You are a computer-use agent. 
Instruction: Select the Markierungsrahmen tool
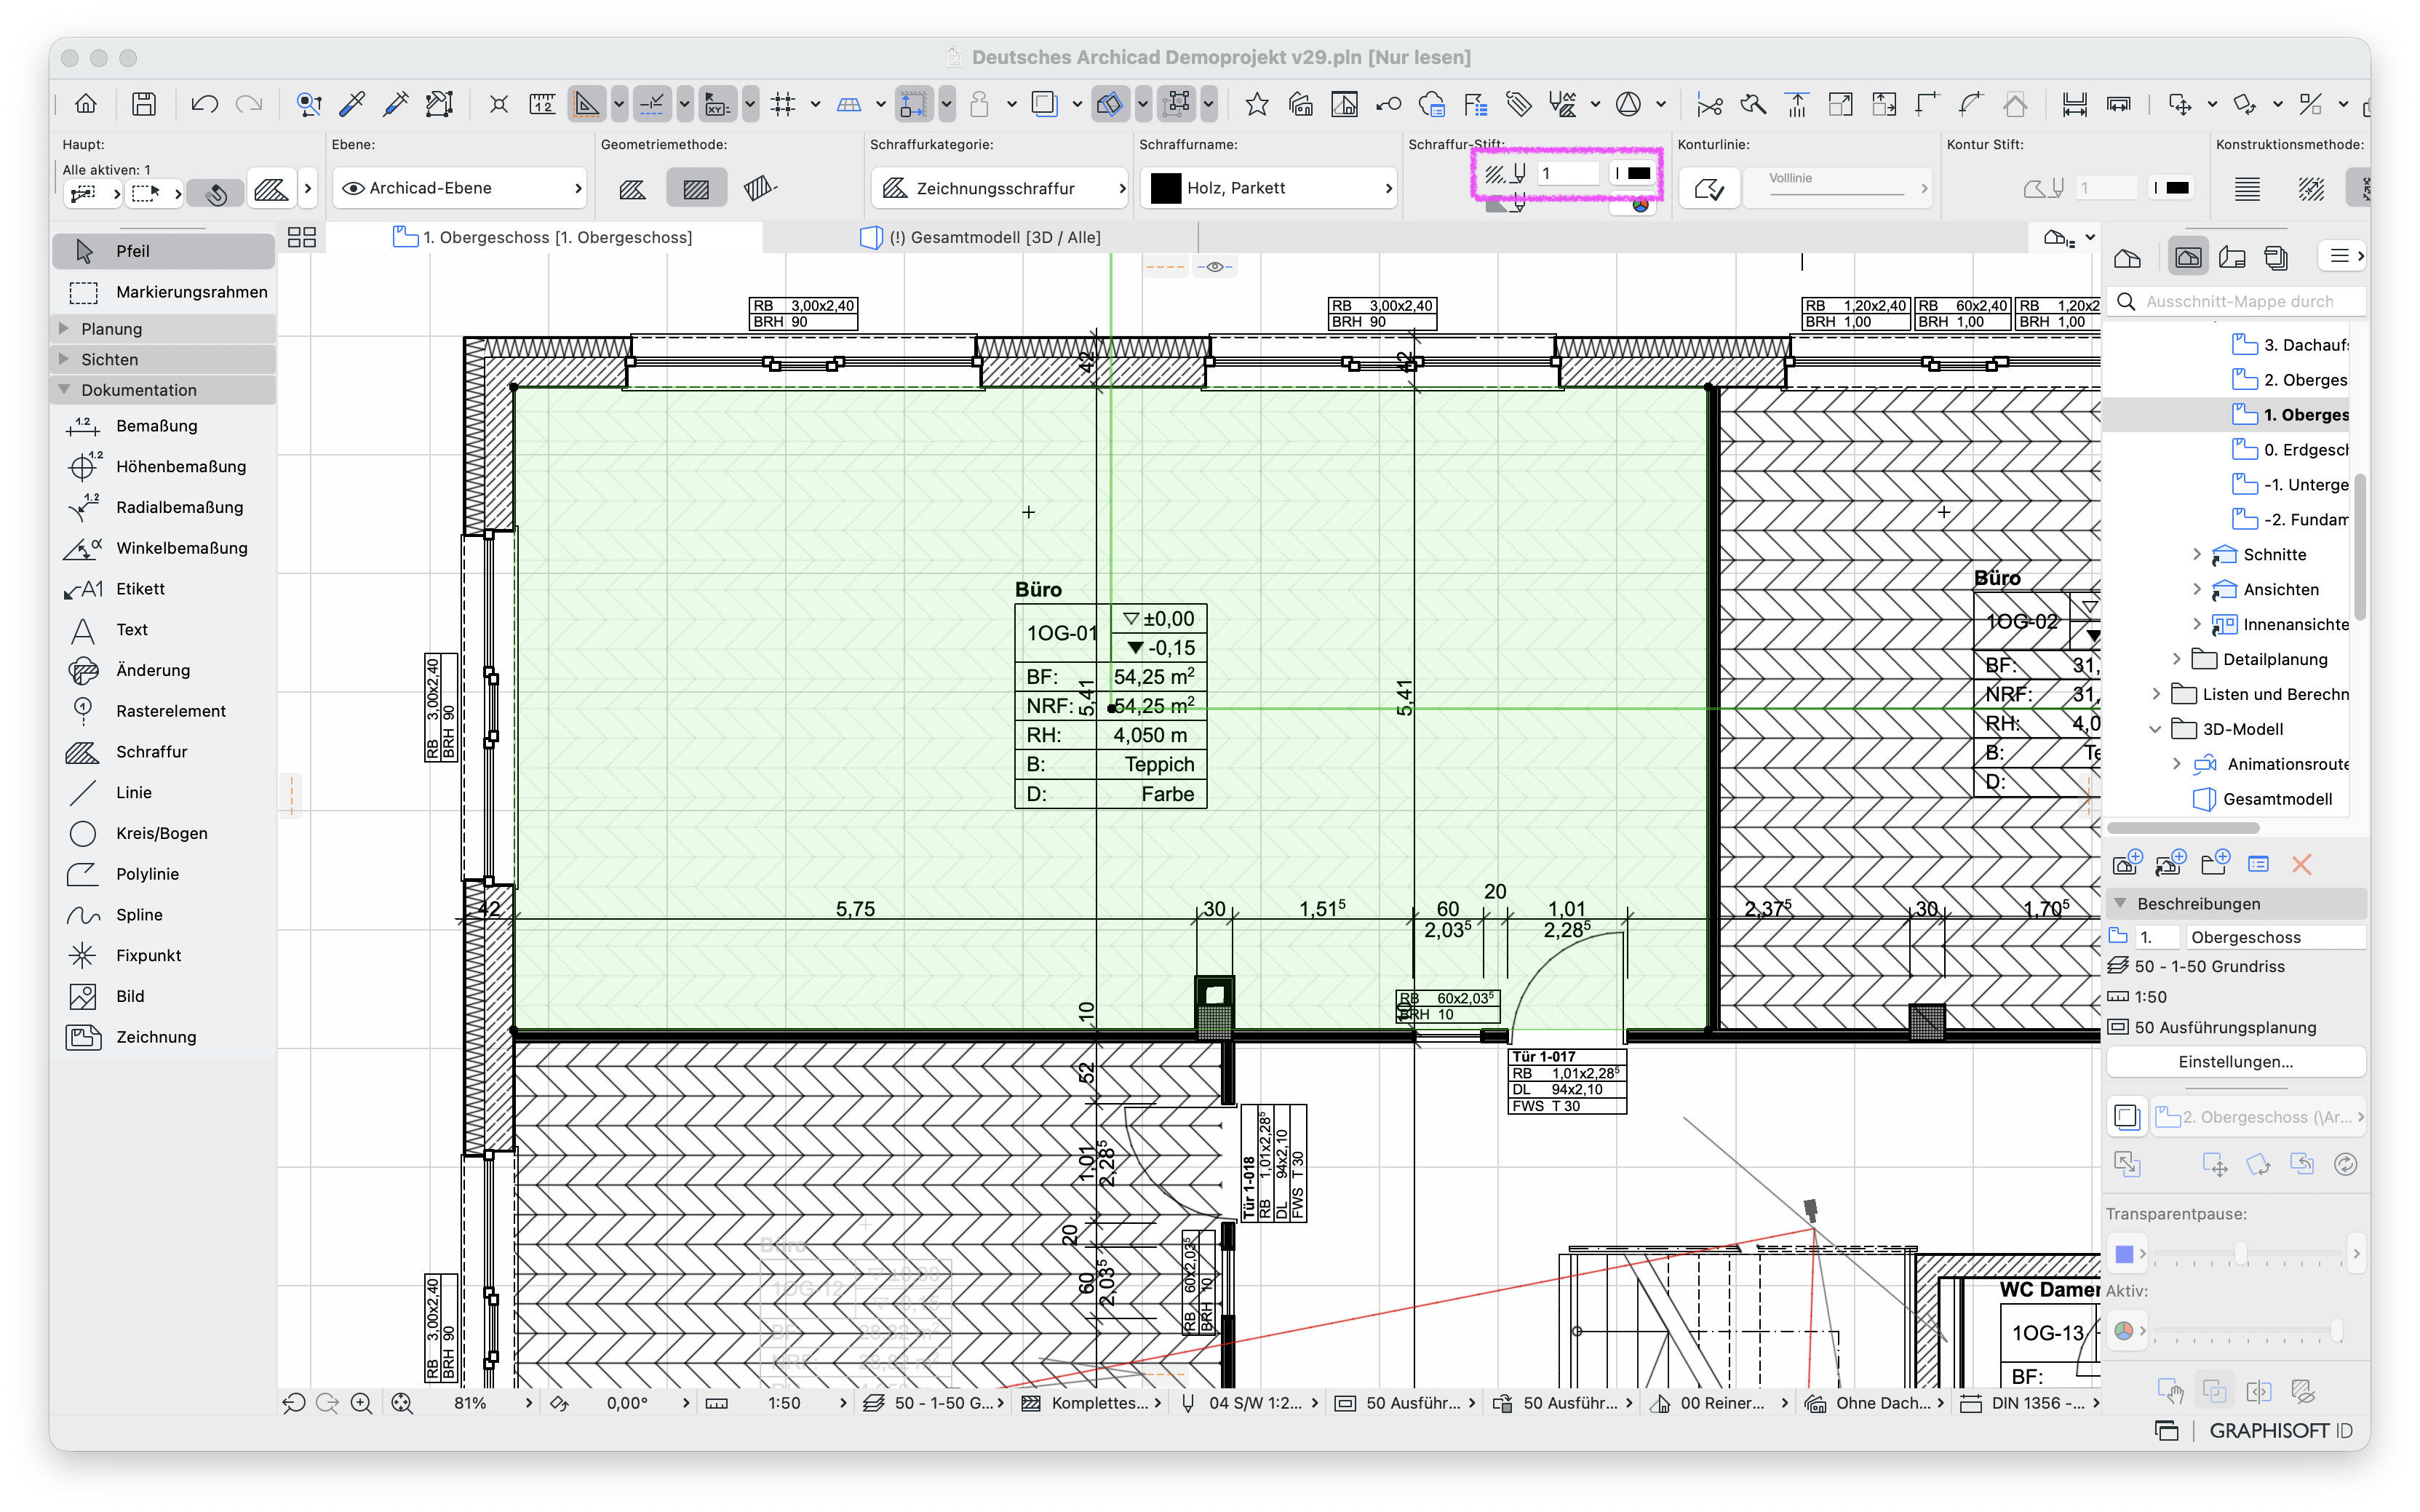(164, 292)
